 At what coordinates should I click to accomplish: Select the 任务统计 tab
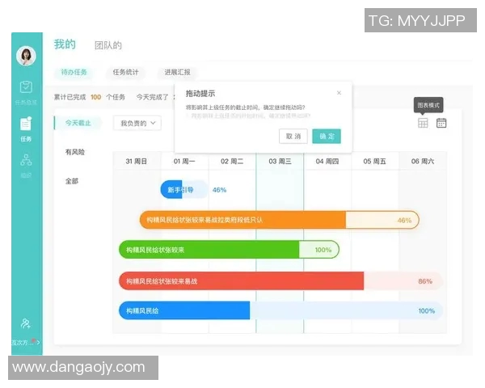pyautogui.click(x=125, y=73)
